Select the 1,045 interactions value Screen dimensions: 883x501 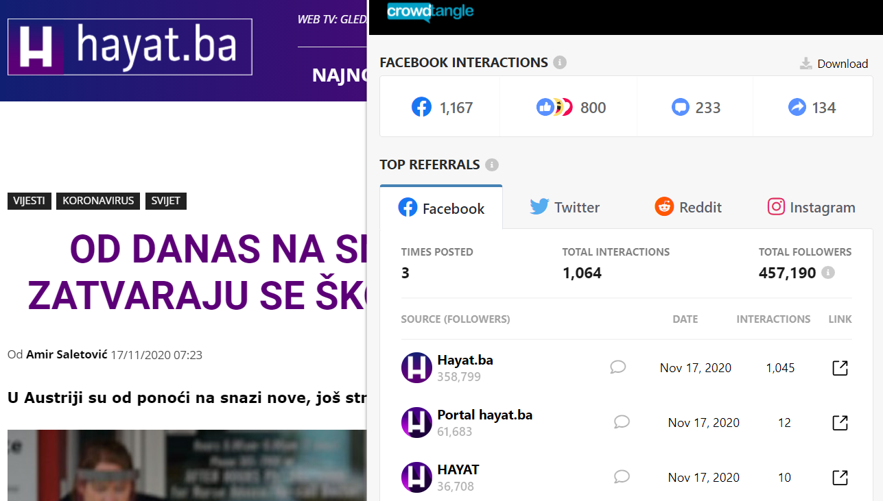tap(780, 368)
